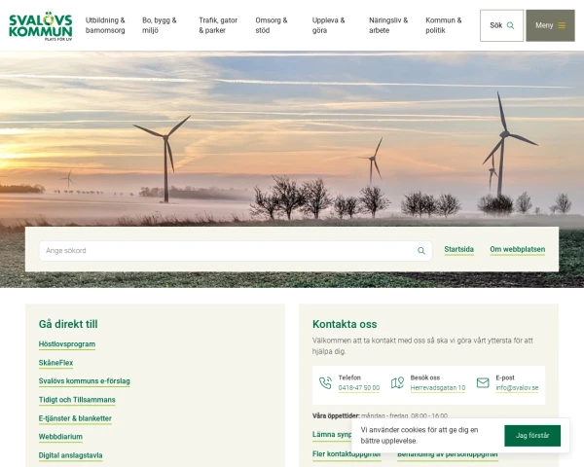The image size is (584, 467).
Task: Click the Ange sökord search input
Action: point(224,251)
